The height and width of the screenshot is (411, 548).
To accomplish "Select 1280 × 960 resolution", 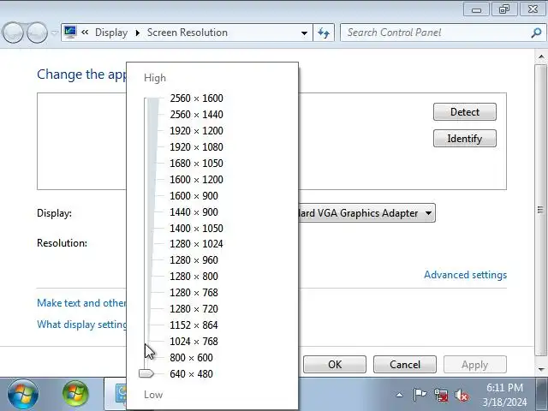I will coord(194,260).
